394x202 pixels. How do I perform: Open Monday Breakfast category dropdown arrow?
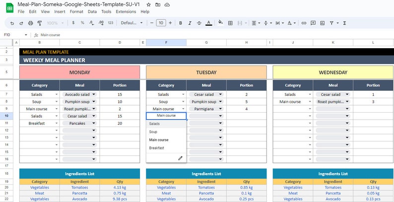point(57,124)
